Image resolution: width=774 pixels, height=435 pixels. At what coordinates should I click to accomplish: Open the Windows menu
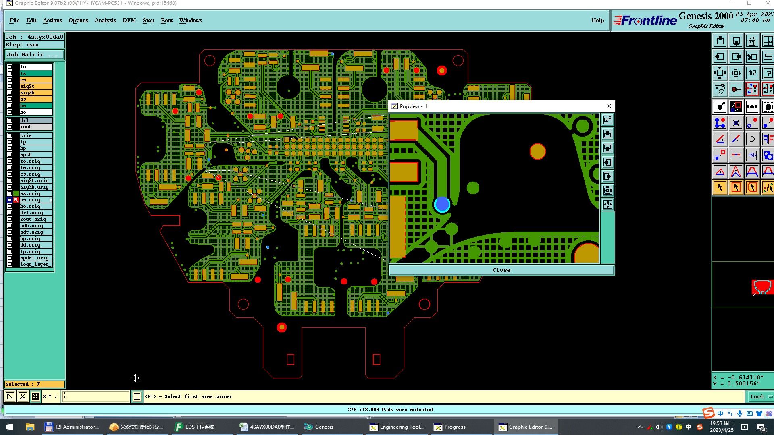tap(191, 20)
